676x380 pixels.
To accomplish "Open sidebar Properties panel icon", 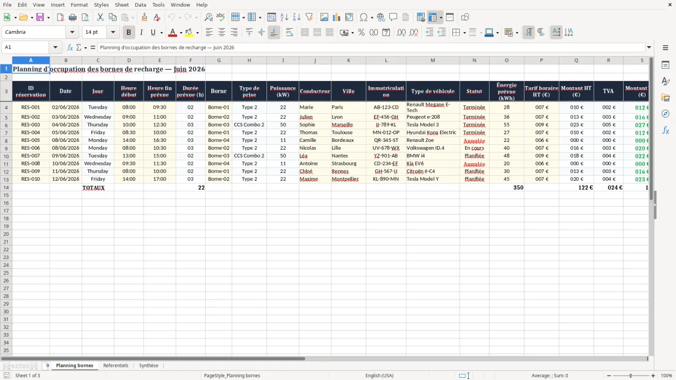I will (x=665, y=65).
